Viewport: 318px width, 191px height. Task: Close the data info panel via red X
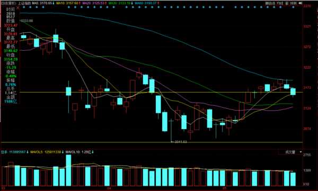[18, 8]
